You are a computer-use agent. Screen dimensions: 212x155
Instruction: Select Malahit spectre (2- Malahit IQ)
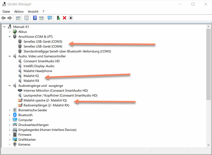pyautogui.click(x=45, y=100)
